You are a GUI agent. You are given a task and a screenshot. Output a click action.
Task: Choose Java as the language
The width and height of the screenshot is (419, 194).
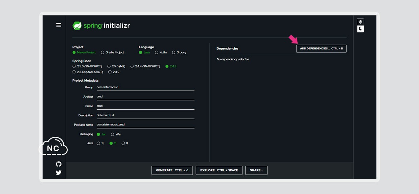click(144, 53)
